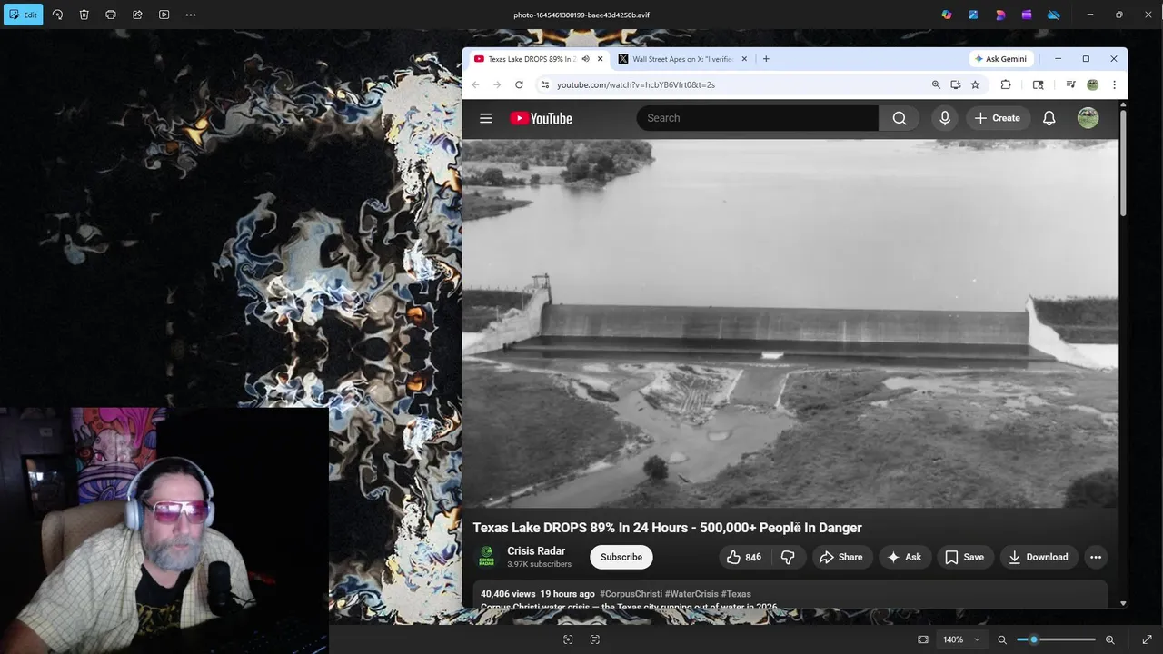Click the #Texas hashtag link
Screen dimensions: 1163x654
point(736,594)
